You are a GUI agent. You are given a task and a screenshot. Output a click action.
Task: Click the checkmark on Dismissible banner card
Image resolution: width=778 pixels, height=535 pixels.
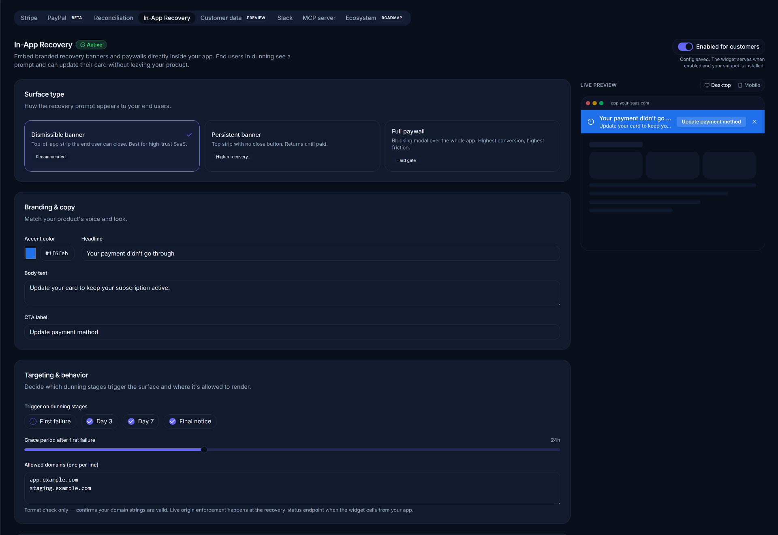point(189,134)
